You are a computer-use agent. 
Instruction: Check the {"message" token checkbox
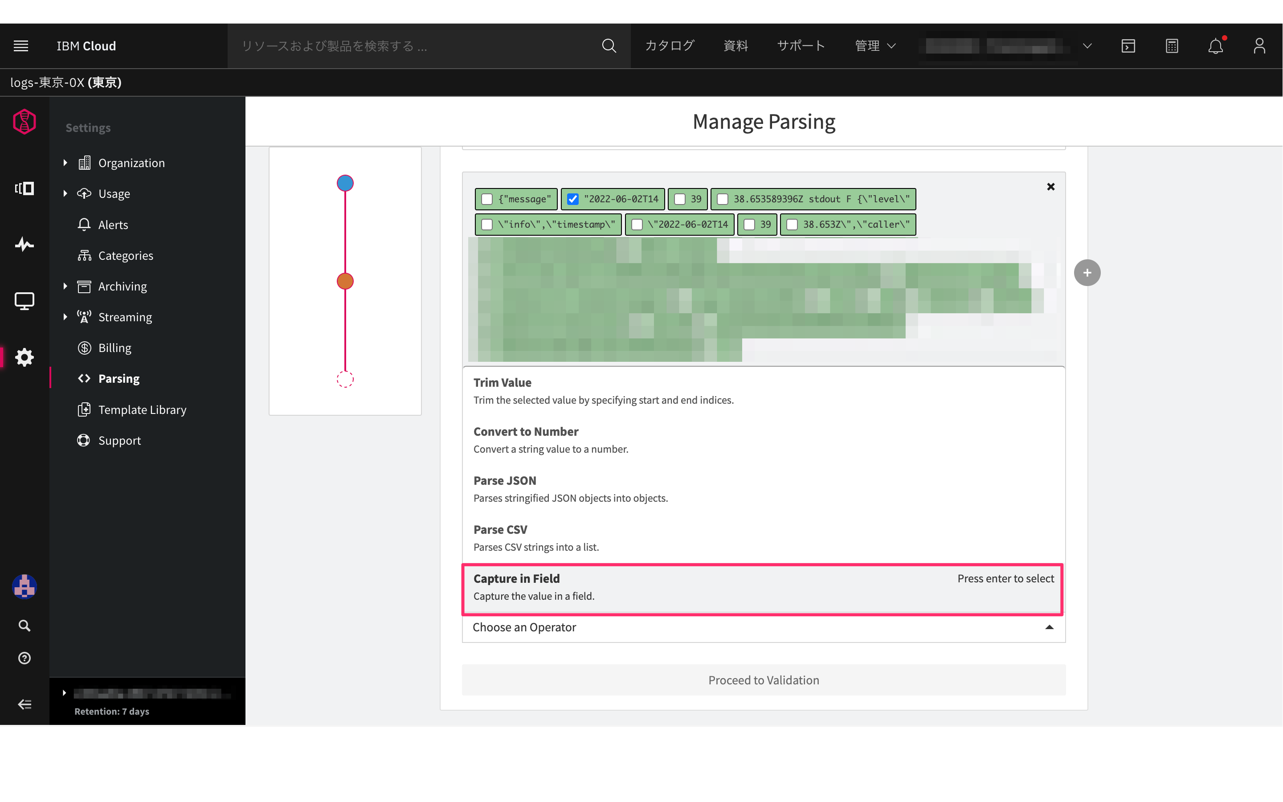[486, 200]
